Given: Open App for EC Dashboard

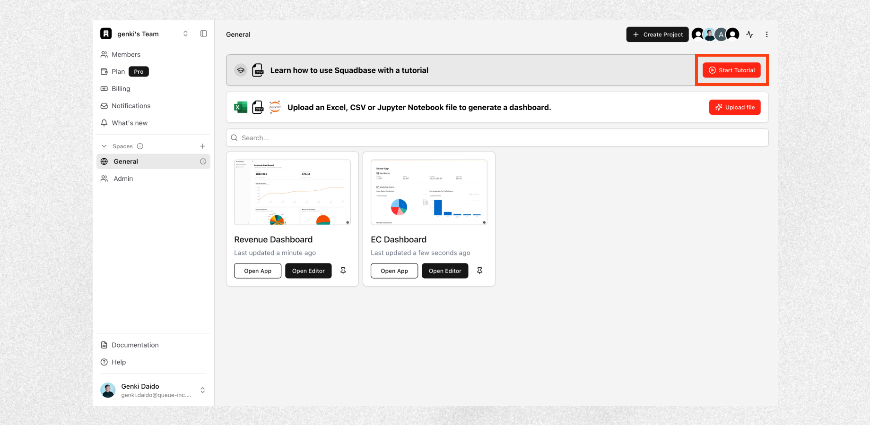Looking at the screenshot, I should [x=394, y=271].
